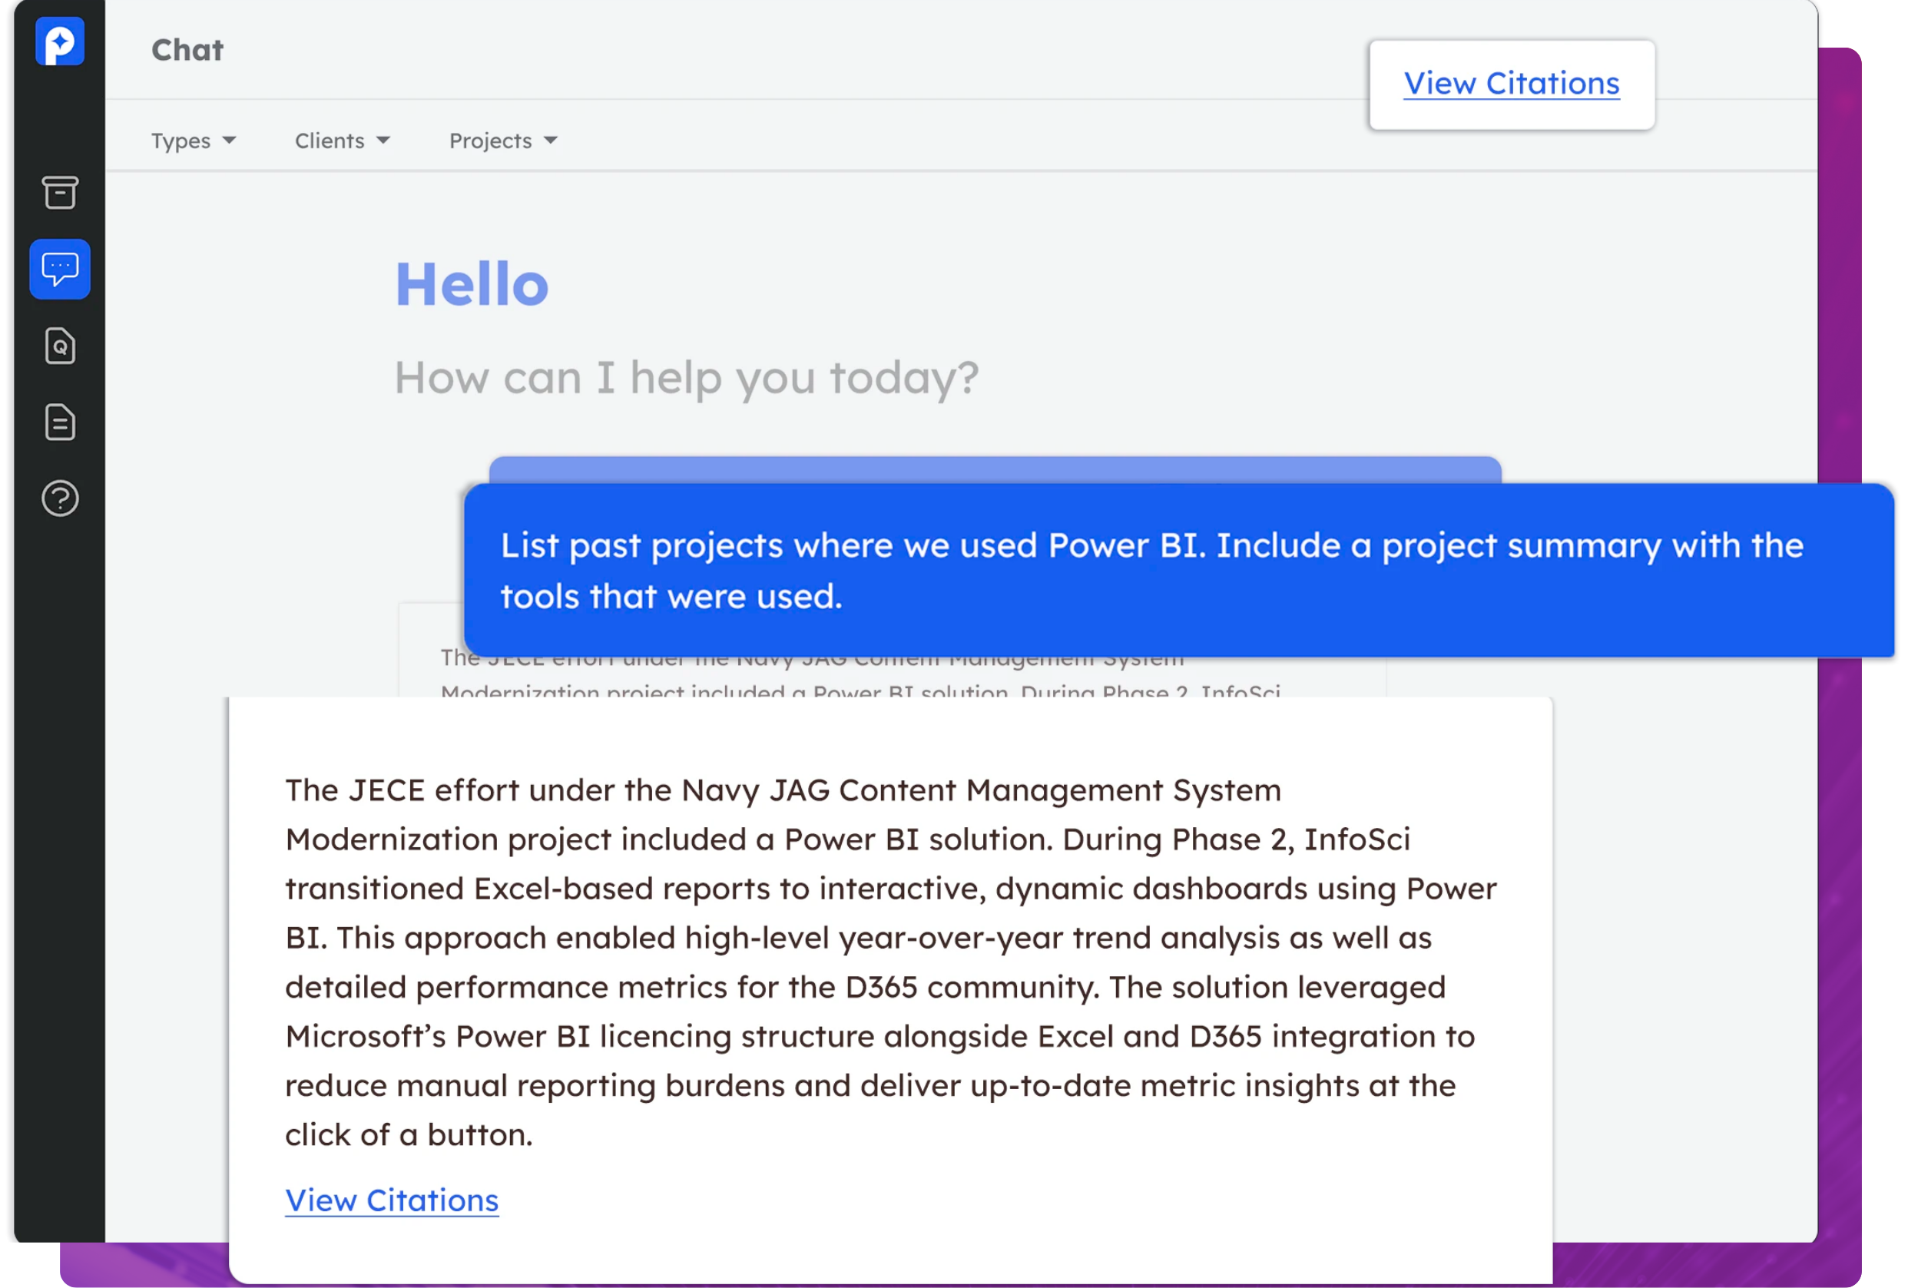1908x1288 pixels.
Task: Open the document search icon in the sidebar
Action: (60, 346)
